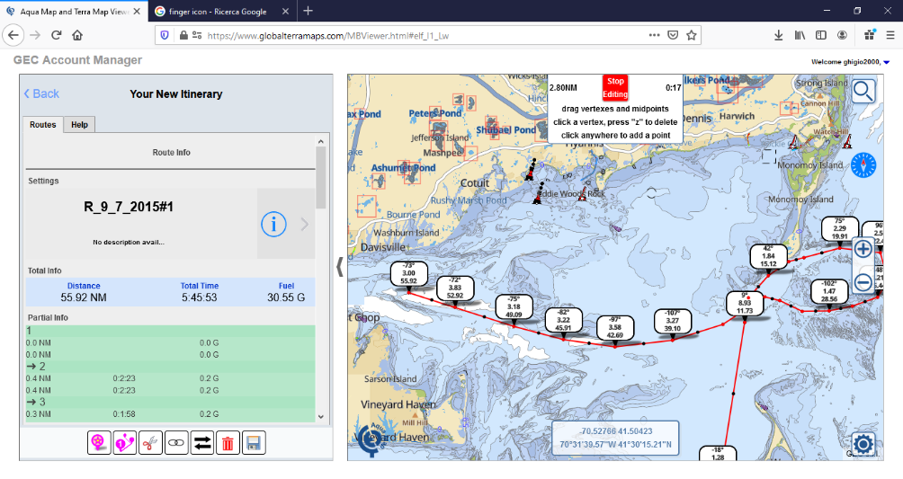Open the browser library icon
The width and height of the screenshot is (903, 479).
click(x=800, y=35)
